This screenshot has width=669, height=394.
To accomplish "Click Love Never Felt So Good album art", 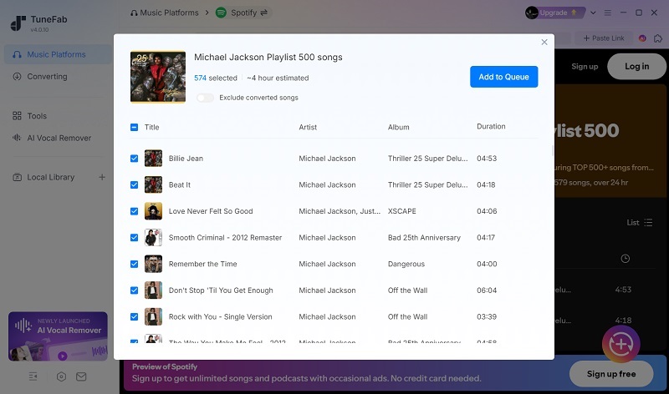I will [153, 211].
